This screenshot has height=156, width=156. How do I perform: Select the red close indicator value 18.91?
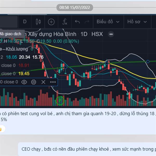(x=24, y=66)
